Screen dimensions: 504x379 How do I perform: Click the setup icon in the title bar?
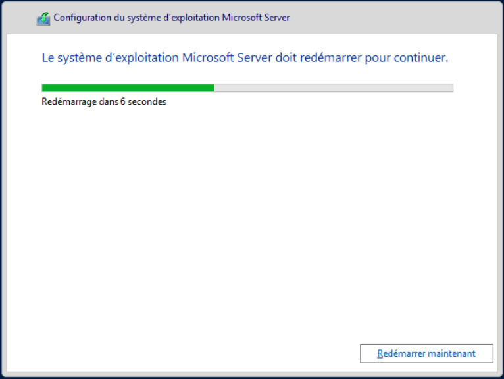43,18
